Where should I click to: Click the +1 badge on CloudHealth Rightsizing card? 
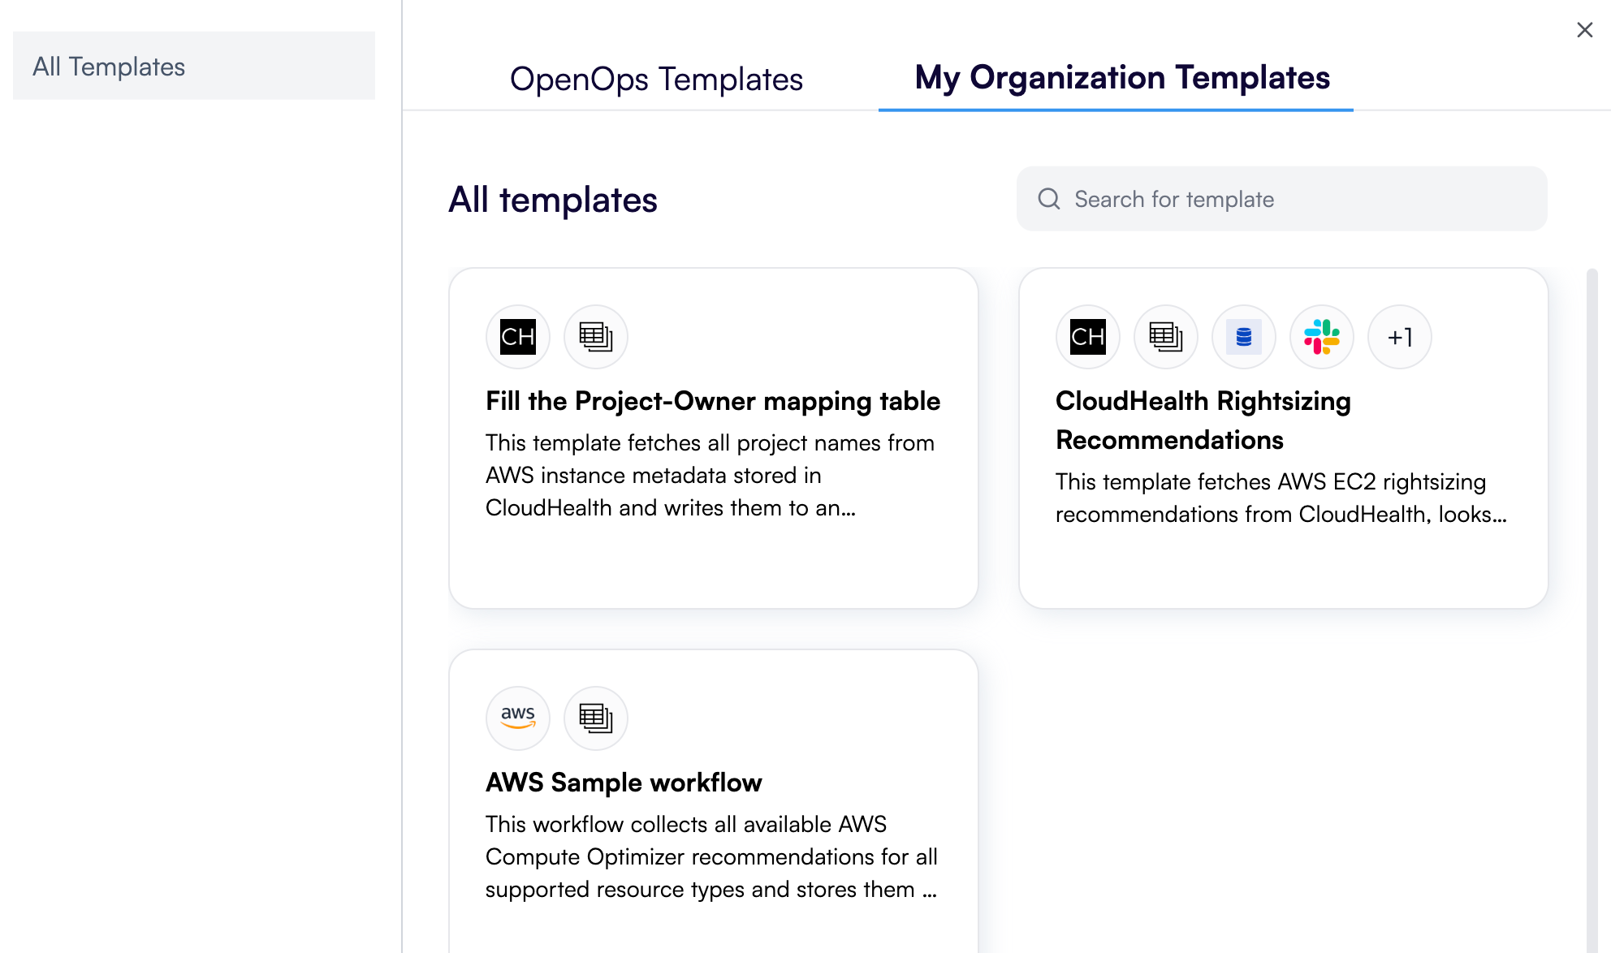(1399, 337)
